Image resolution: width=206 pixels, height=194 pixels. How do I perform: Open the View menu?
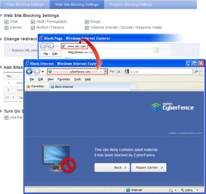click(50, 79)
